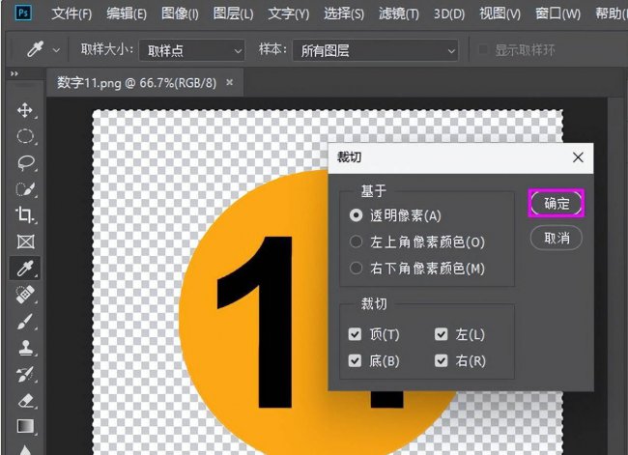The height and width of the screenshot is (455, 628).
Task: Uncheck the 右(R) trim checkbox
Action: (441, 361)
